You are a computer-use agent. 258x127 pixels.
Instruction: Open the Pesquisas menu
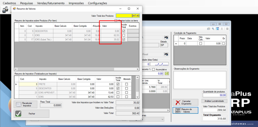coord(26,3)
